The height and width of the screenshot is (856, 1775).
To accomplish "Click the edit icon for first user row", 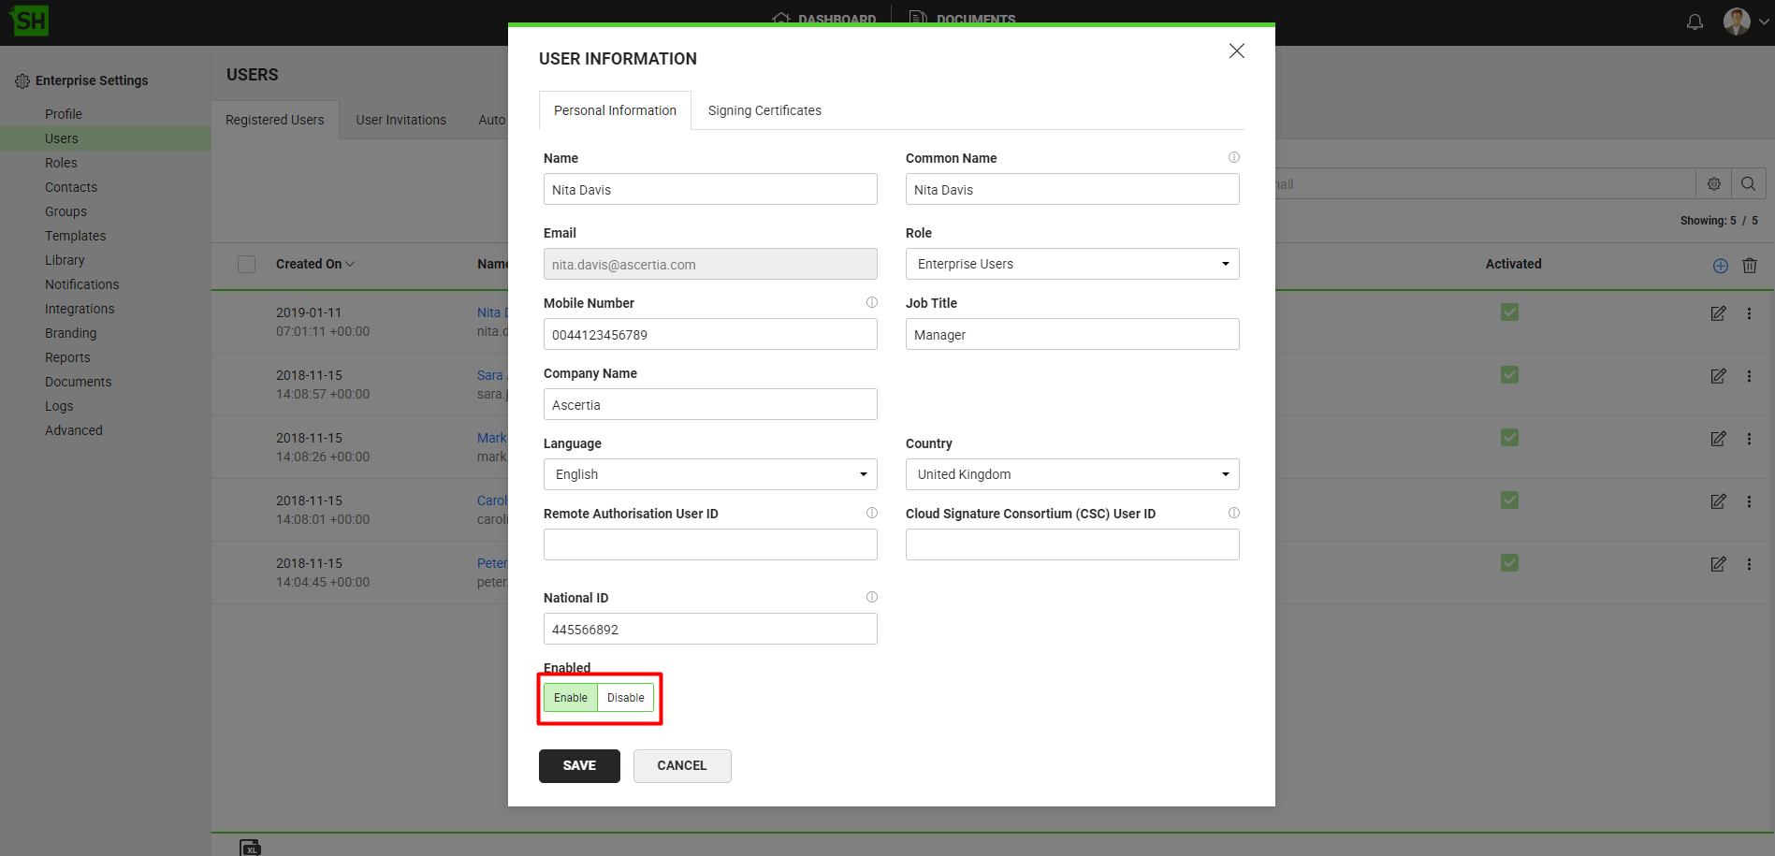I will [1718, 313].
